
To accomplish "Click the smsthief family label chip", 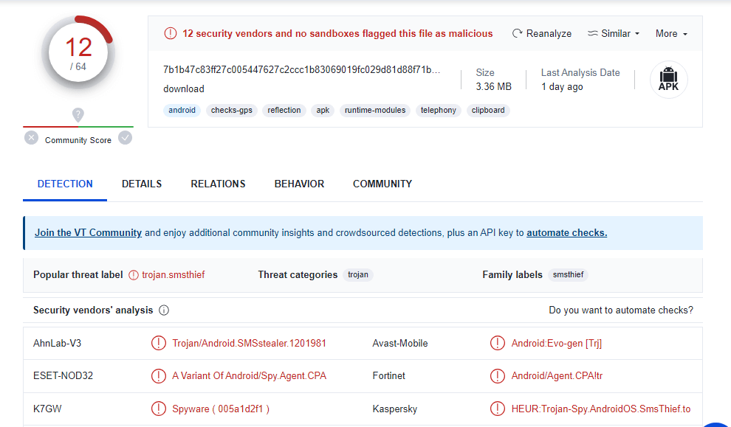I will click(x=568, y=275).
